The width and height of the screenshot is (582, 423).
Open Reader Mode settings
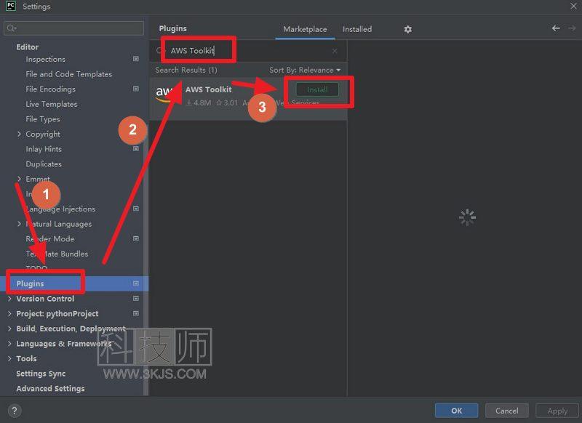click(49, 238)
